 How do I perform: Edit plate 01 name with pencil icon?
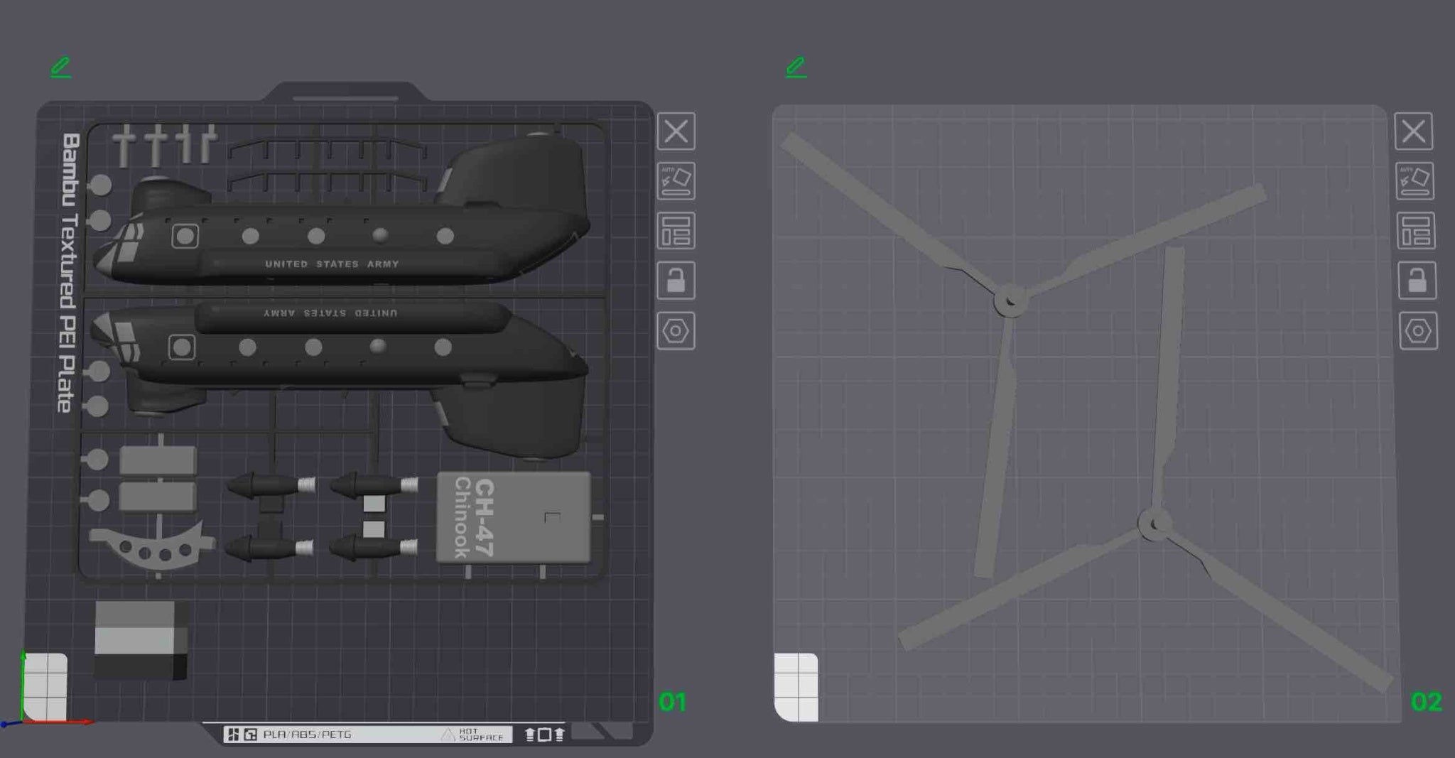coord(61,67)
